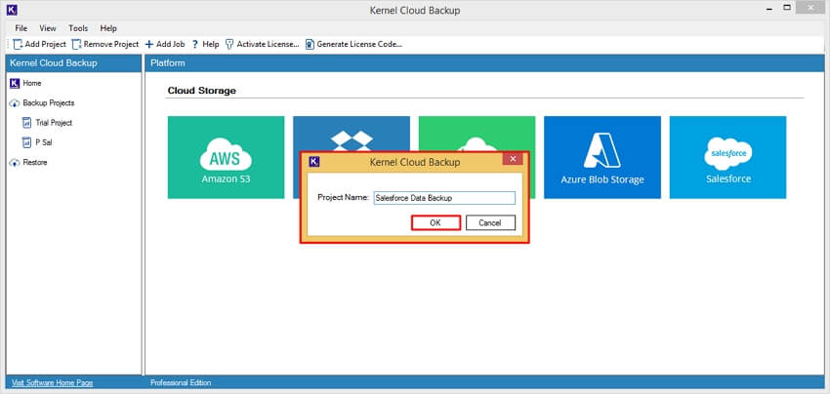
Task: Select the P Sal project entry
Action: pyautogui.click(x=43, y=142)
